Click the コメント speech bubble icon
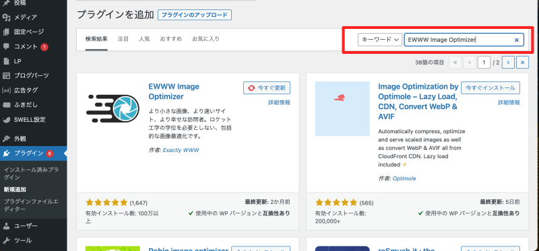 [x=6, y=46]
